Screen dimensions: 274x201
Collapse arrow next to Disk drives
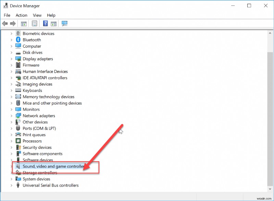coord(12,52)
